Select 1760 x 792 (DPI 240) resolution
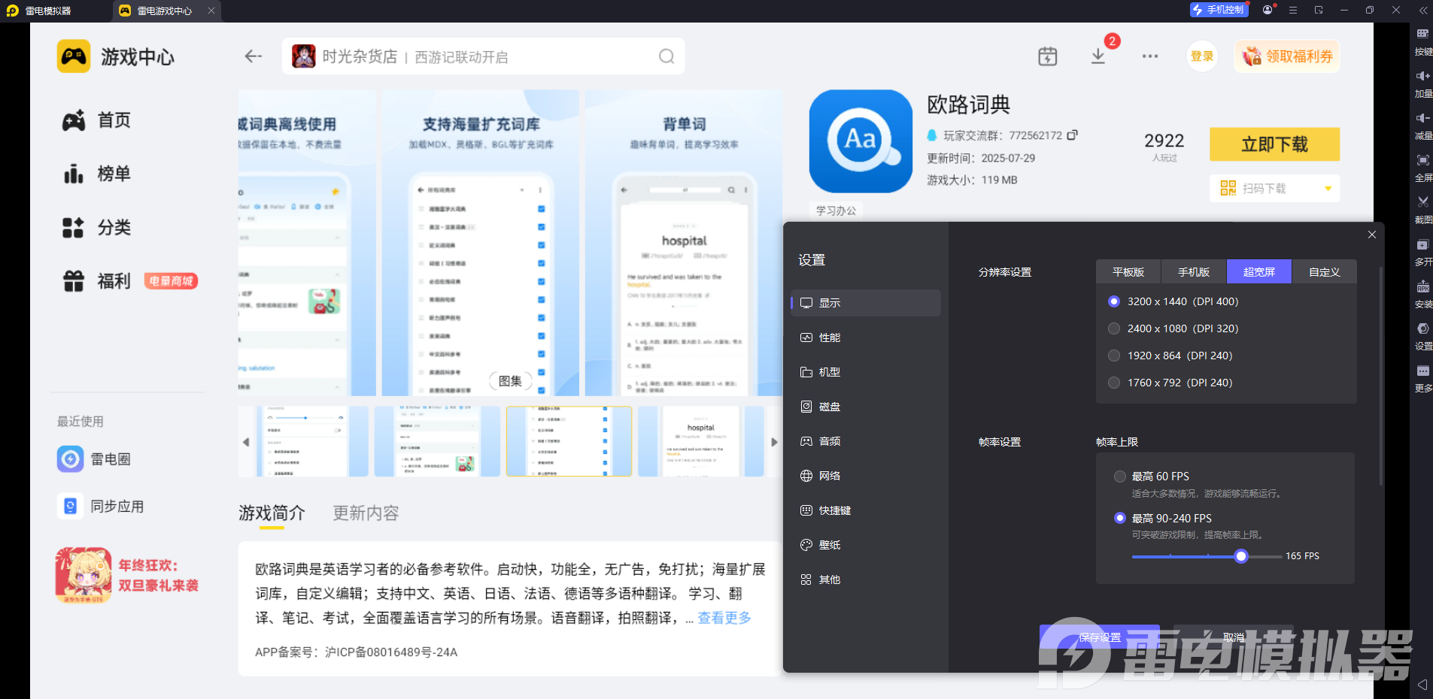This screenshot has height=699, width=1433. 1114,383
